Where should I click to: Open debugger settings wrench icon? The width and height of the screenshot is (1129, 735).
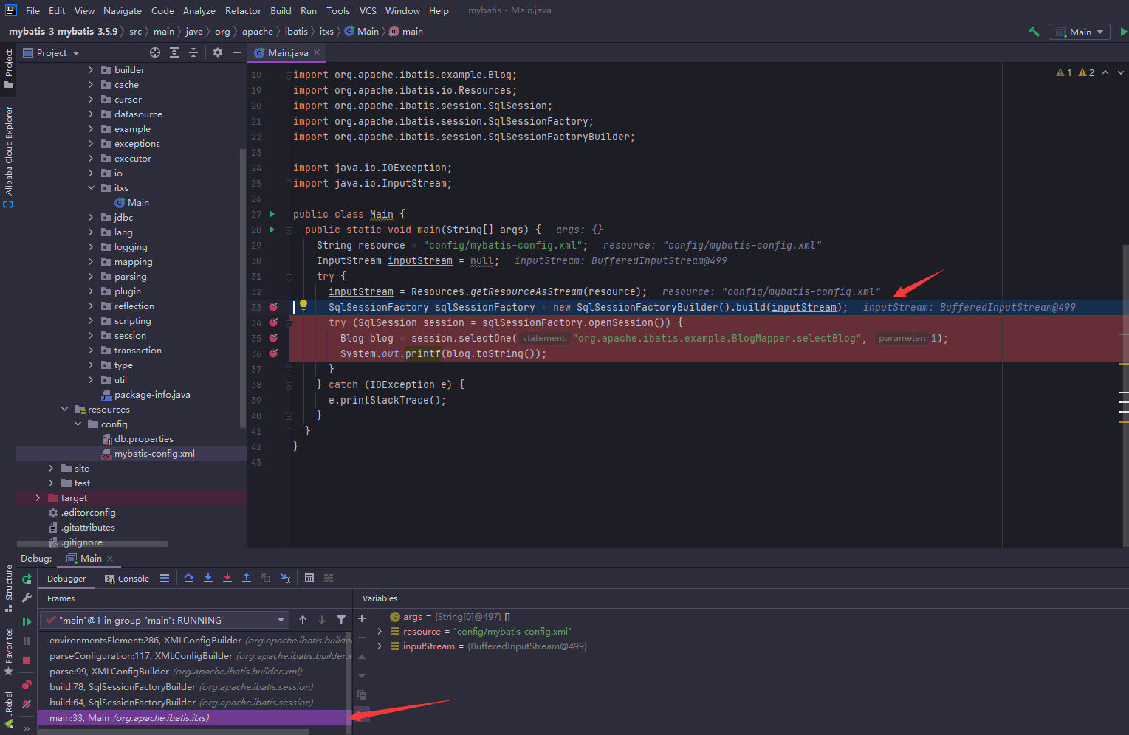pos(27,598)
